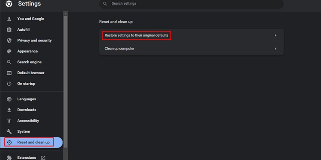Open Extensions via the external link icon

pyautogui.click(x=43, y=158)
